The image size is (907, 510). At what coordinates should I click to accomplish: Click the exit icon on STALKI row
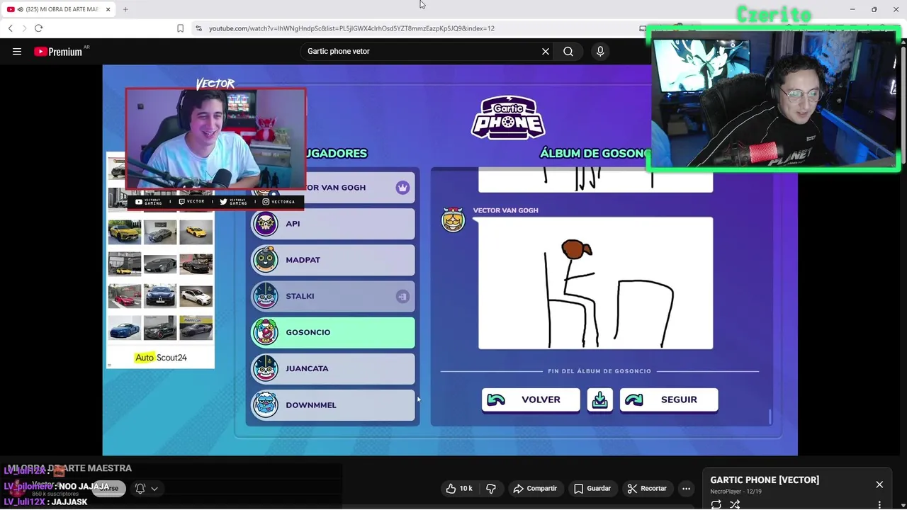click(x=402, y=296)
